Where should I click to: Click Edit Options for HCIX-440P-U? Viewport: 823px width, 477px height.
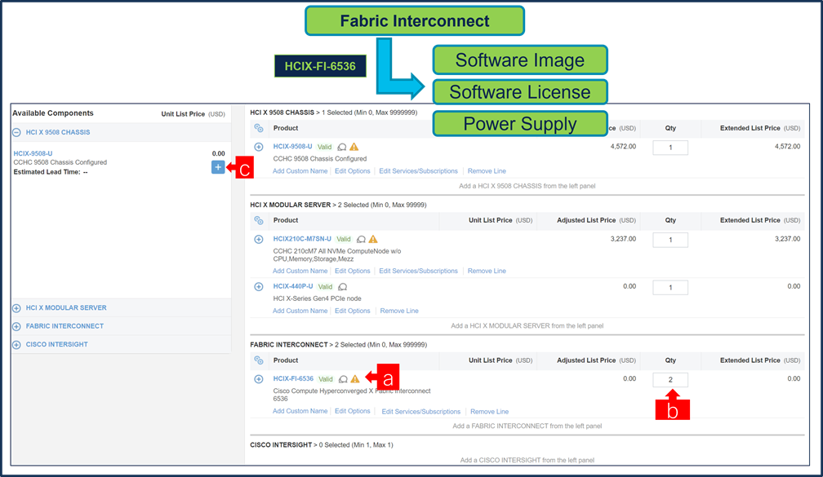coord(353,311)
